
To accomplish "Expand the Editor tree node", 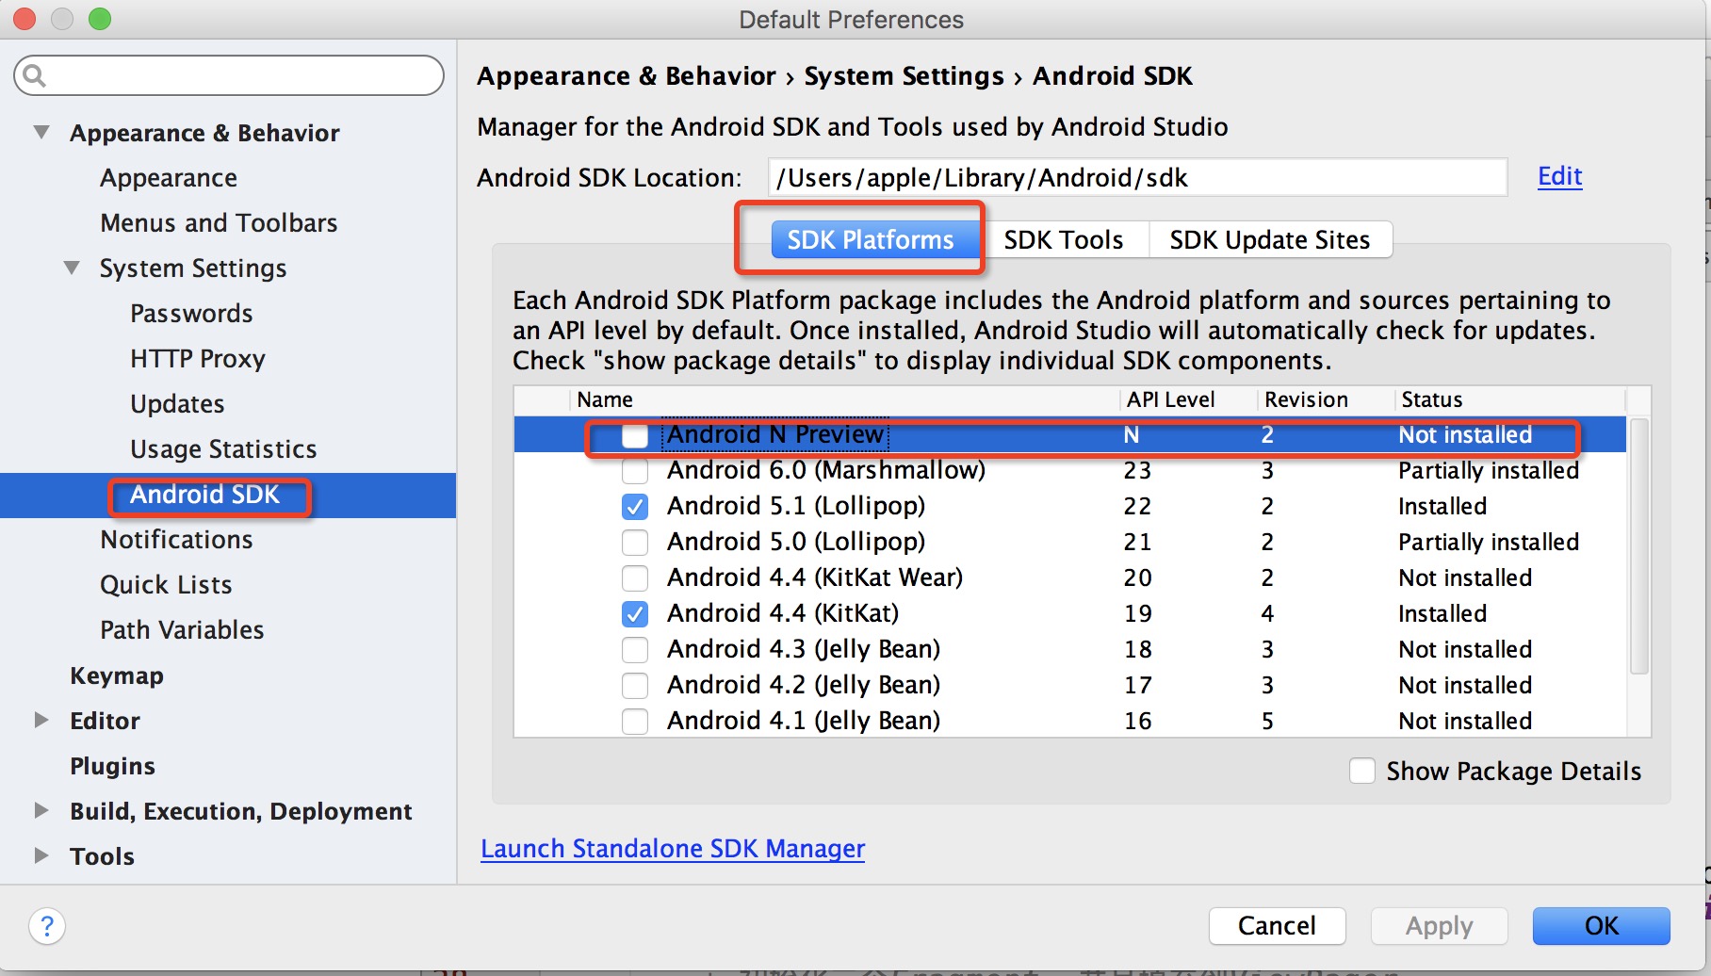I will coord(41,721).
